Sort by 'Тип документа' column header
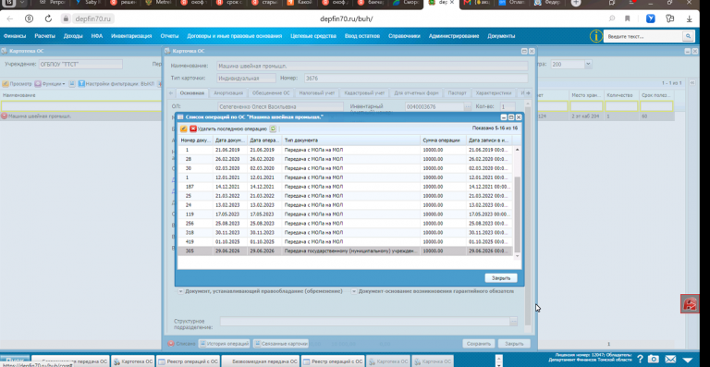The height and width of the screenshot is (367, 710). point(351,141)
